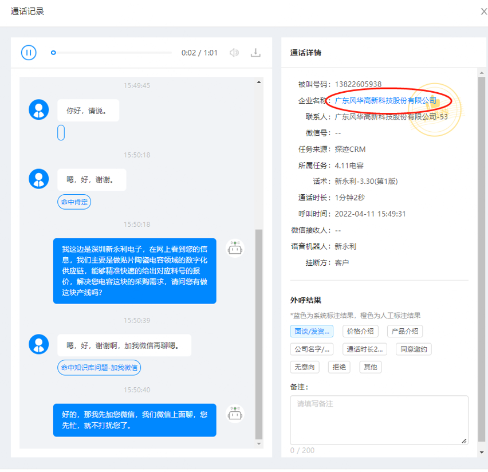Click the 外呼结果 section heading
The width and height of the screenshot is (488, 472).
tap(306, 300)
